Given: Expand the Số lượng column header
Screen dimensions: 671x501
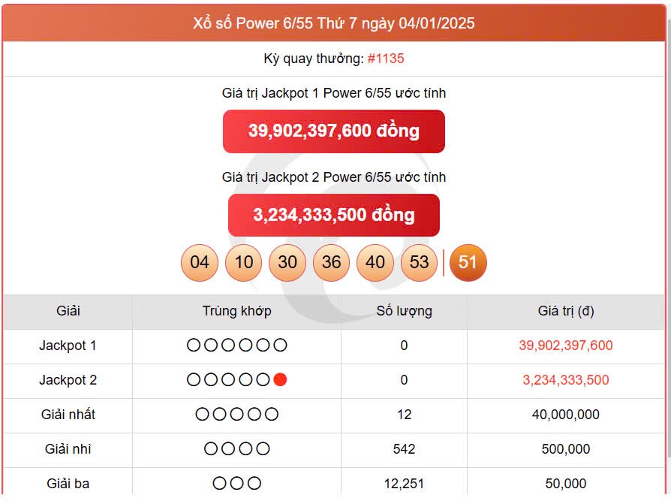Looking at the screenshot, I should pos(405,311).
